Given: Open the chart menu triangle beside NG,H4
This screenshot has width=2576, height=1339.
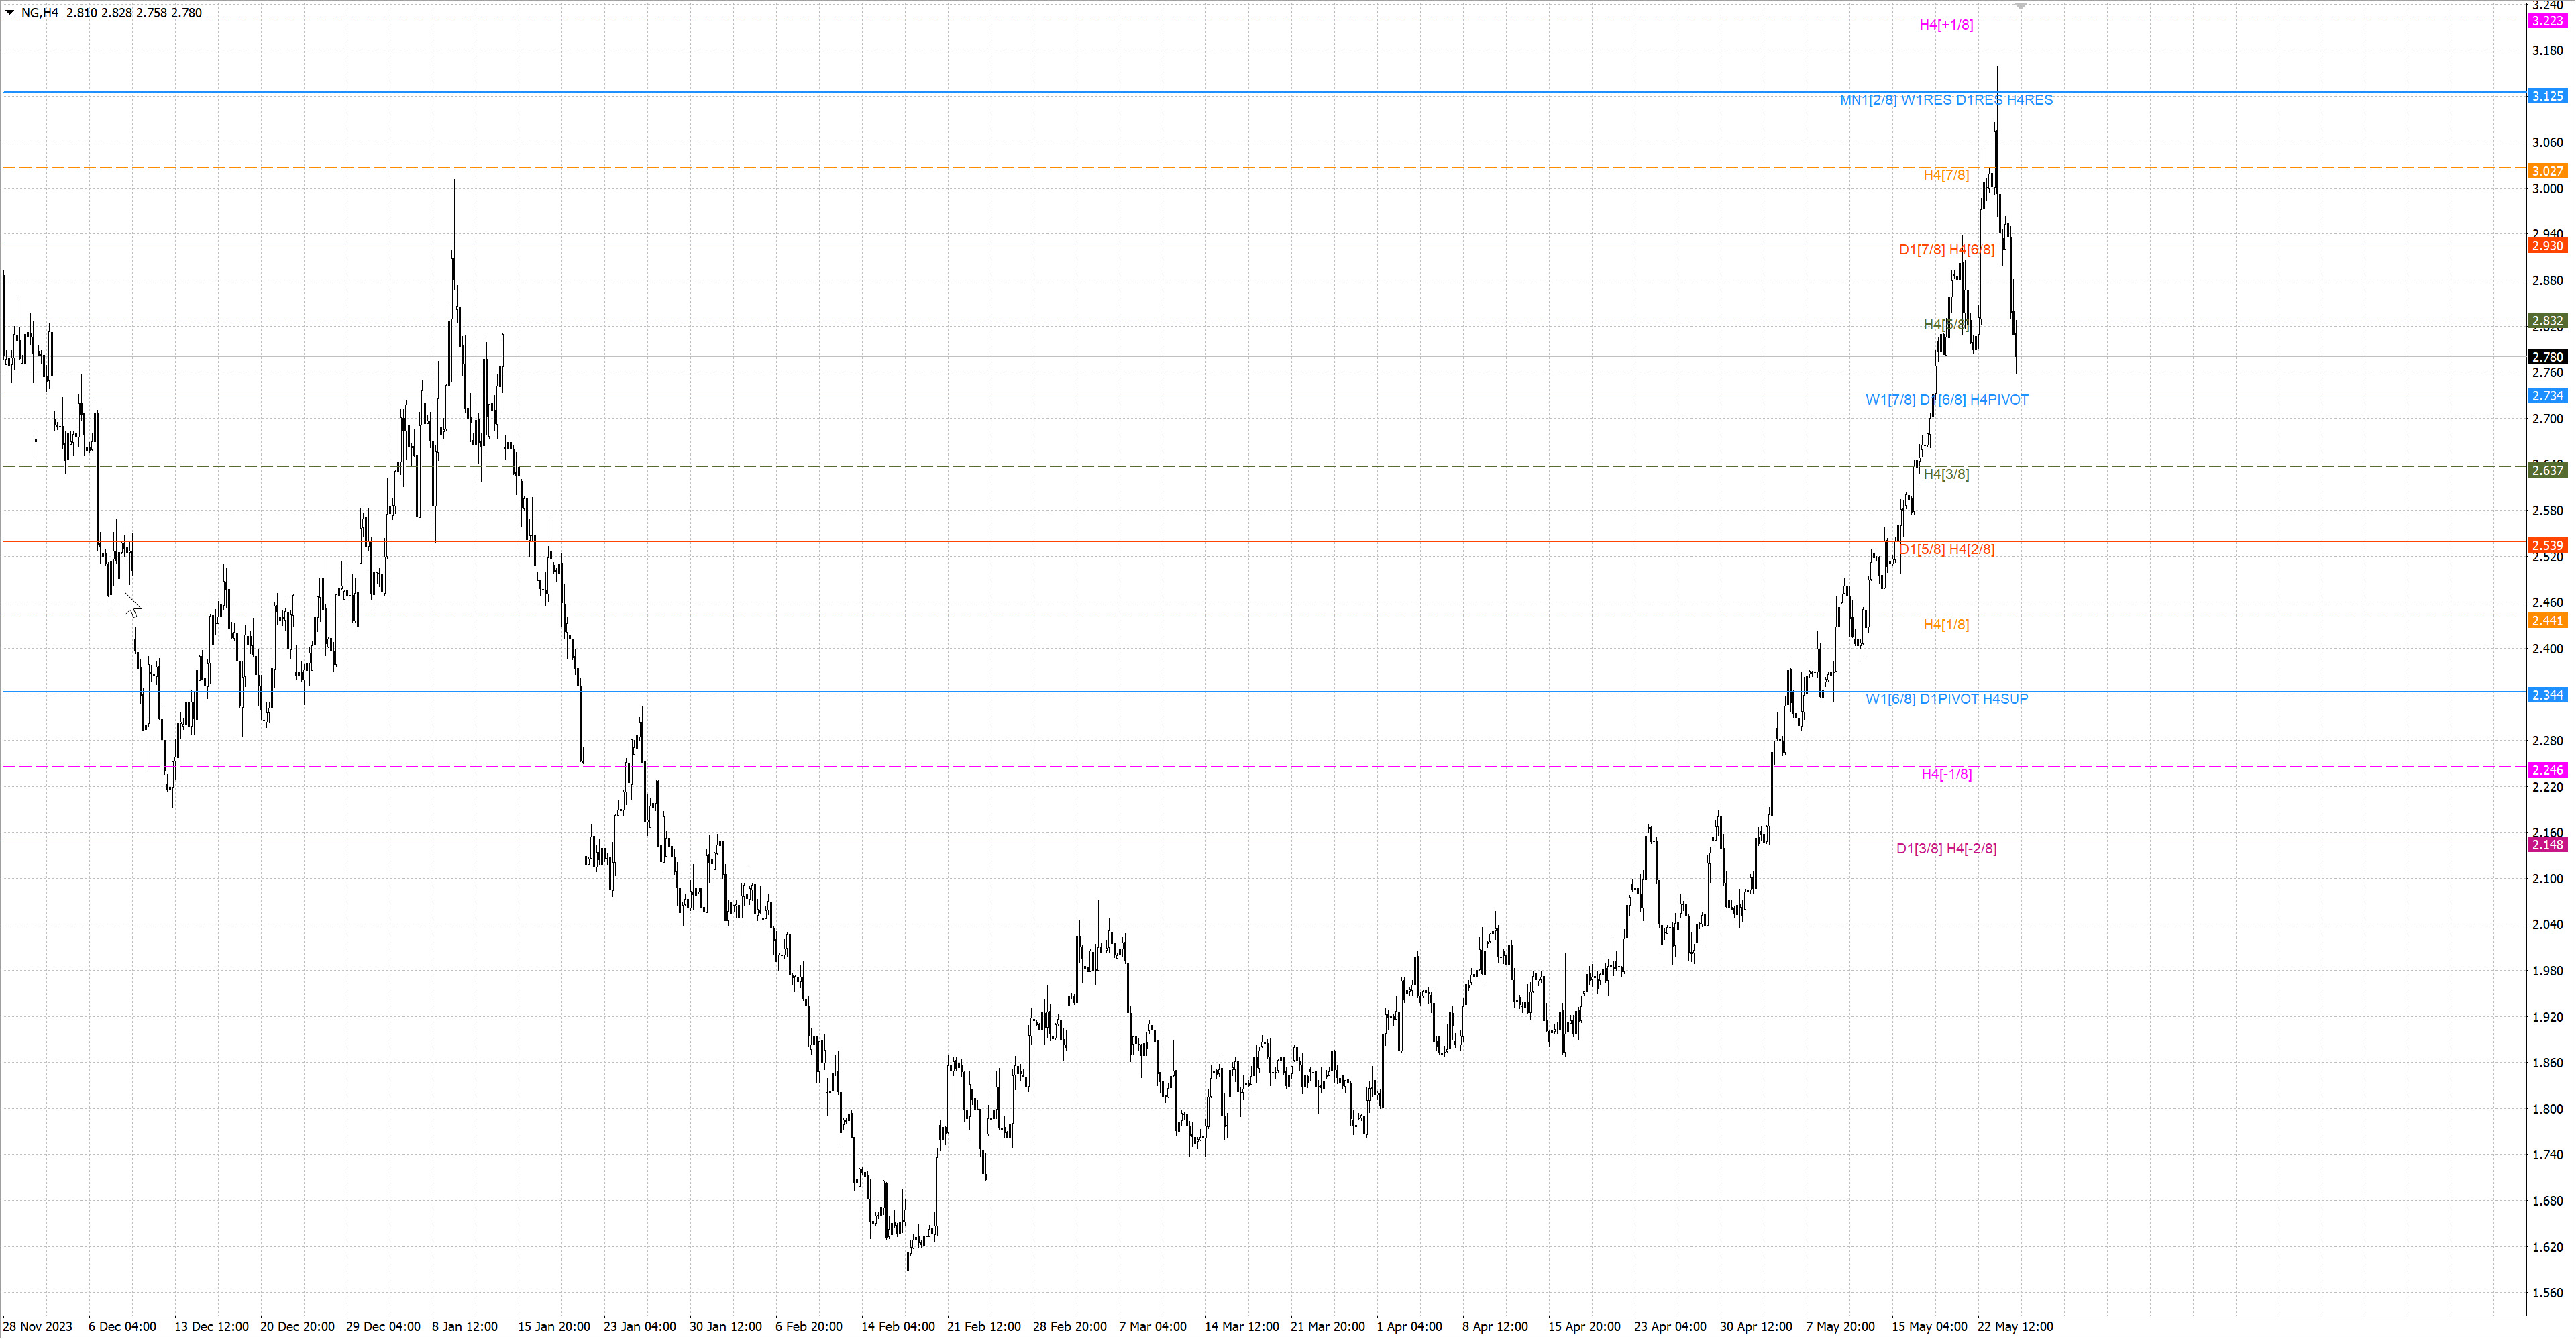Looking at the screenshot, I should 10,13.
